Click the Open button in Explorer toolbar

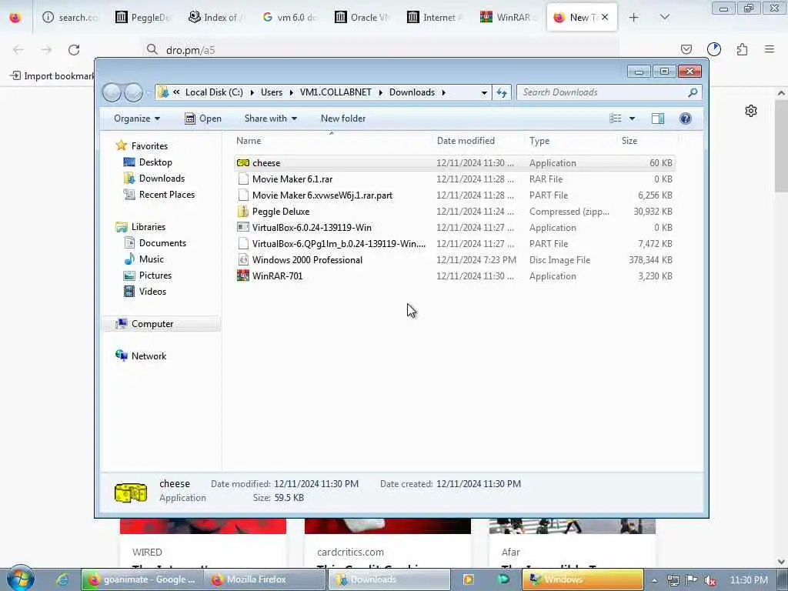[203, 119]
